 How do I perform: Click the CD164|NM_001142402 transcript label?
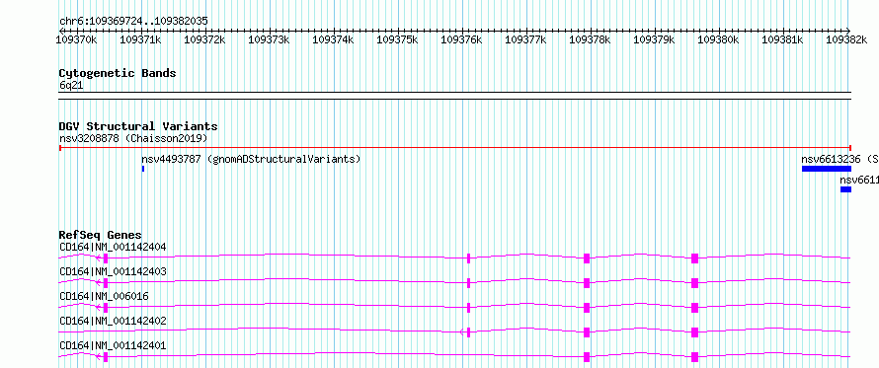pos(113,322)
